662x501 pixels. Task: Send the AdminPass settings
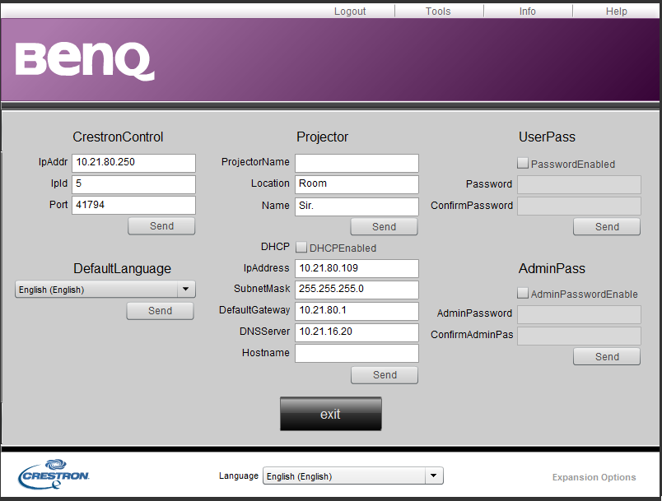[607, 357]
